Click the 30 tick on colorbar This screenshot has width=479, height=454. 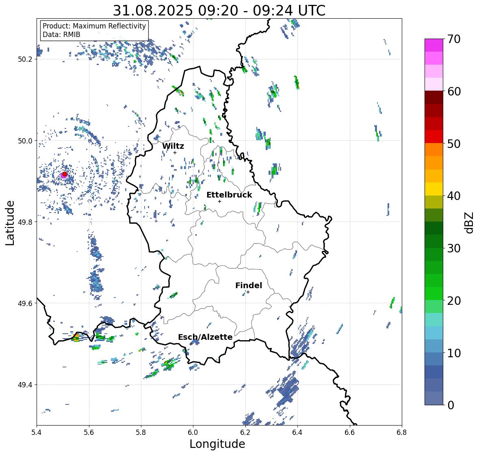(454, 248)
